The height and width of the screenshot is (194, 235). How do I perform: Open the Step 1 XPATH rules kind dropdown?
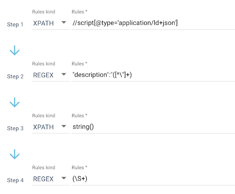coord(51,23)
